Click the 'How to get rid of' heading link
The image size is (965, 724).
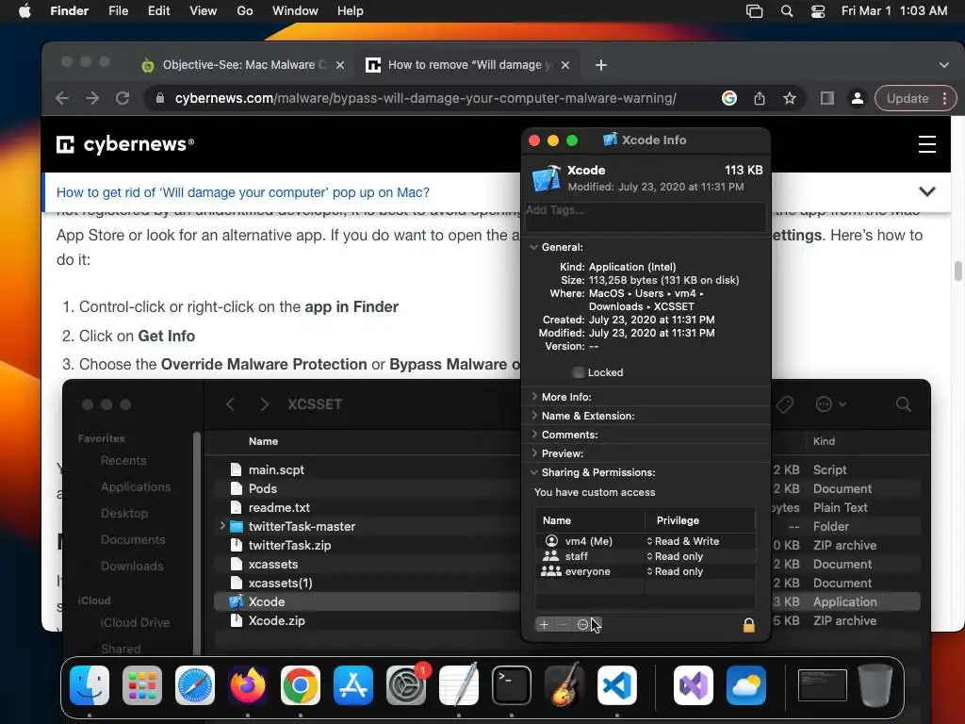pos(242,192)
